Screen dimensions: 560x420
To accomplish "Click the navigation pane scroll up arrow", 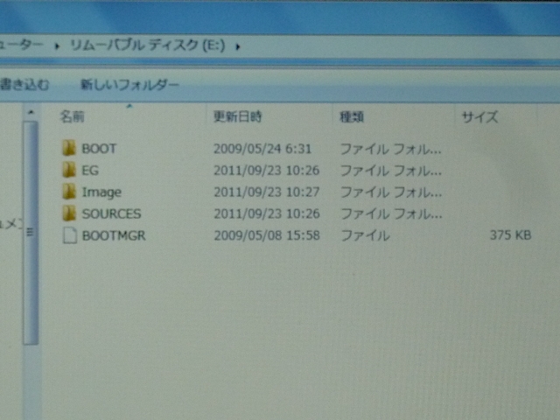I will [31, 112].
